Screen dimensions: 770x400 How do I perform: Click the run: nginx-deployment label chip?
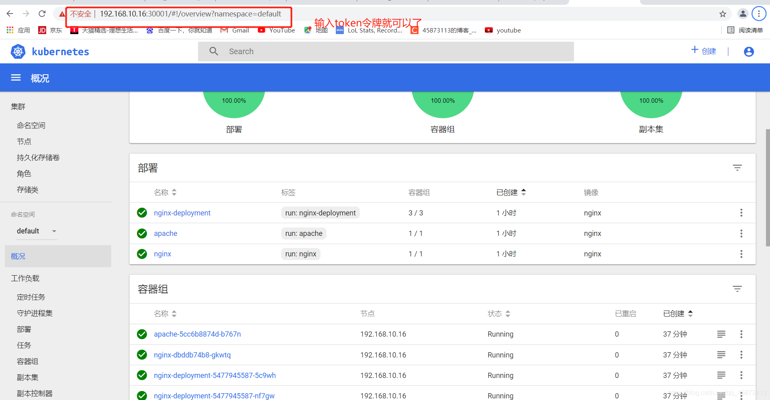[x=320, y=213]
